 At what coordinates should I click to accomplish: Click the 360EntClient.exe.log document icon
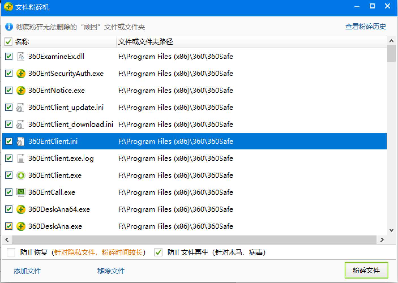tap(21, 158)
